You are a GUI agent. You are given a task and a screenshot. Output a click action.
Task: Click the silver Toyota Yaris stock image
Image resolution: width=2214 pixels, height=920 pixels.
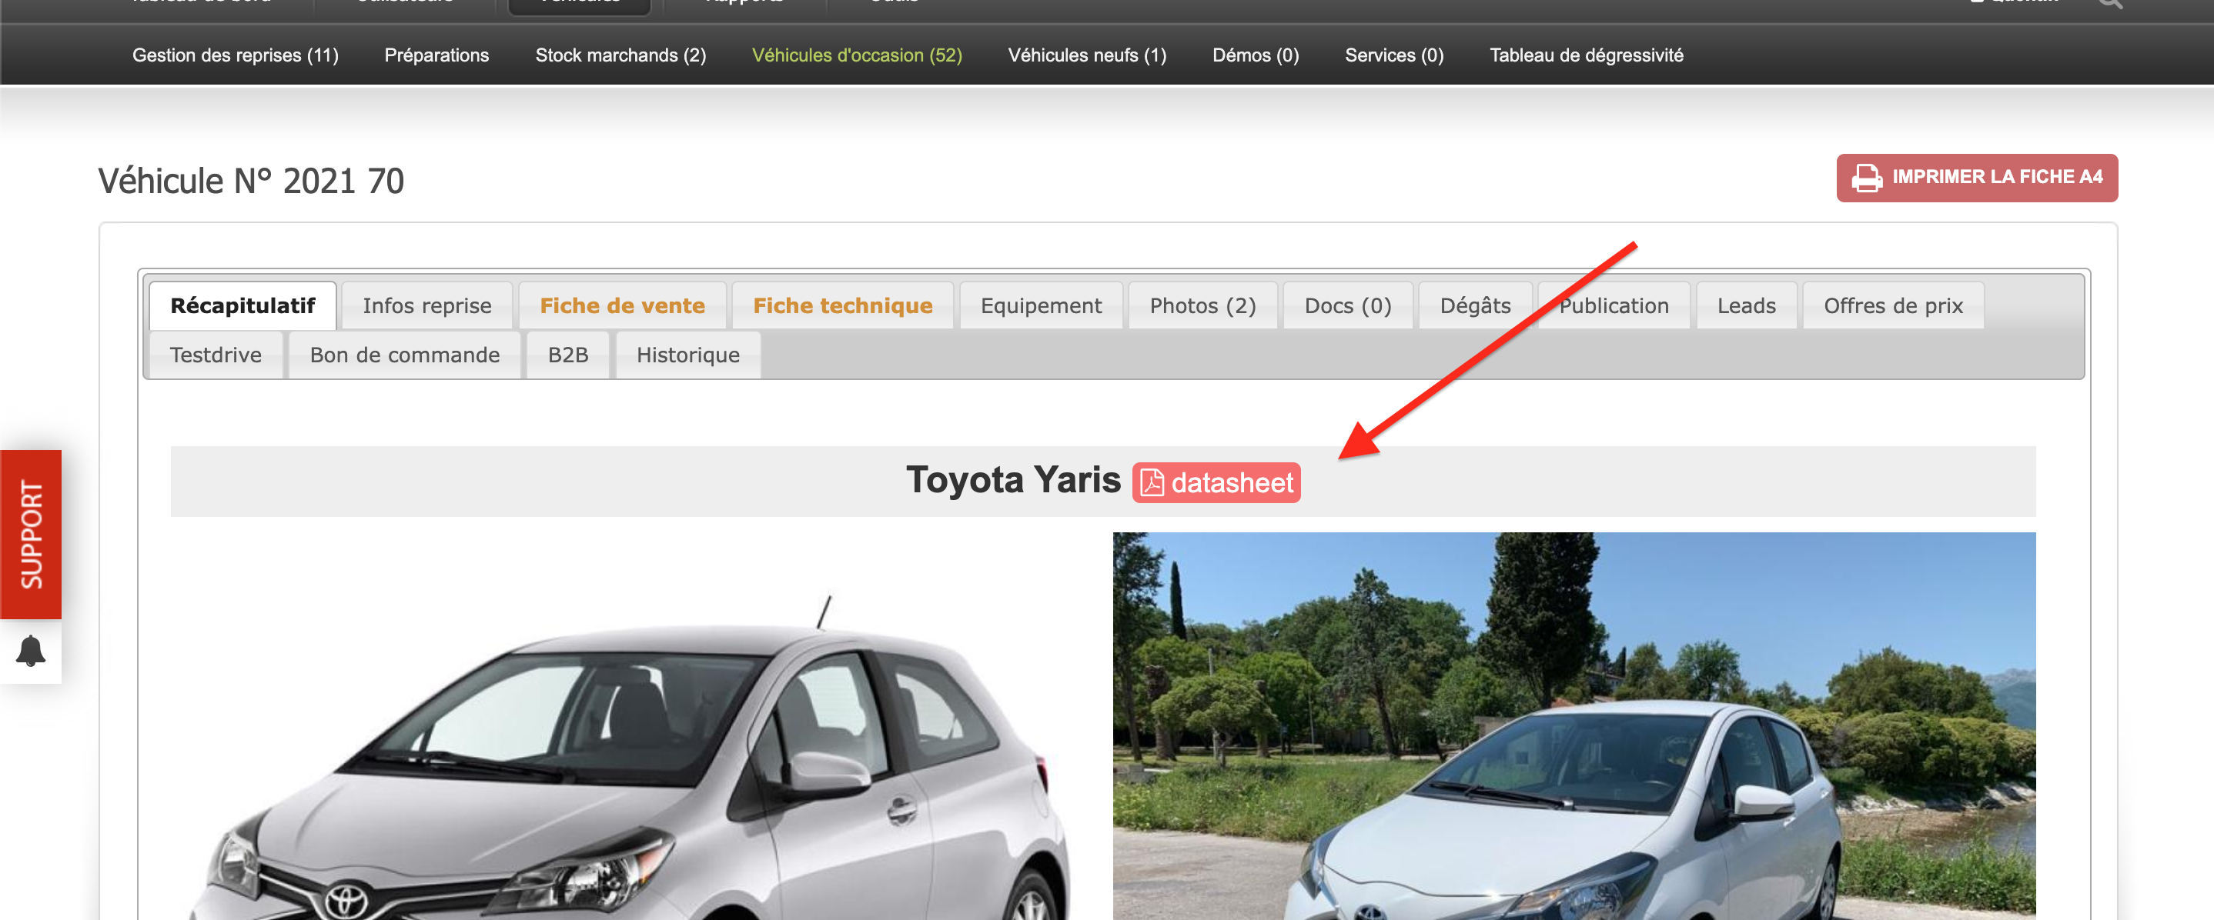point(632,756)
